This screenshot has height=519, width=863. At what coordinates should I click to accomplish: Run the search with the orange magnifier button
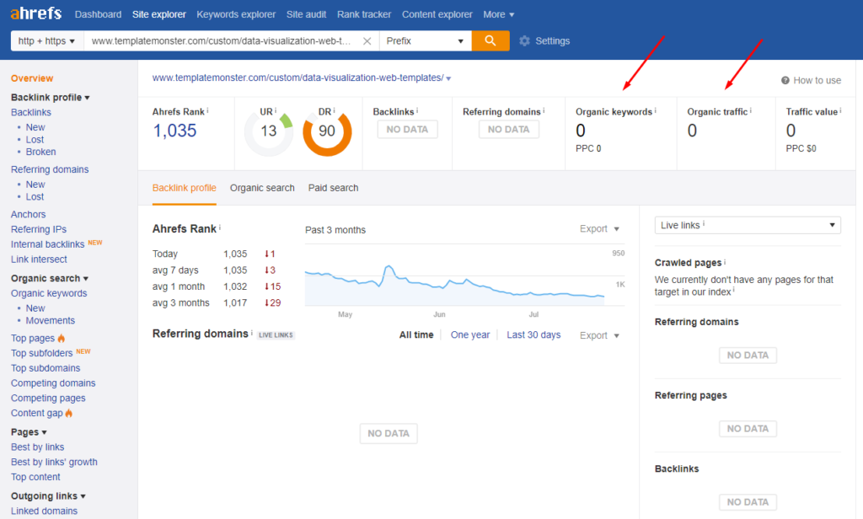[x=490, y=40]
